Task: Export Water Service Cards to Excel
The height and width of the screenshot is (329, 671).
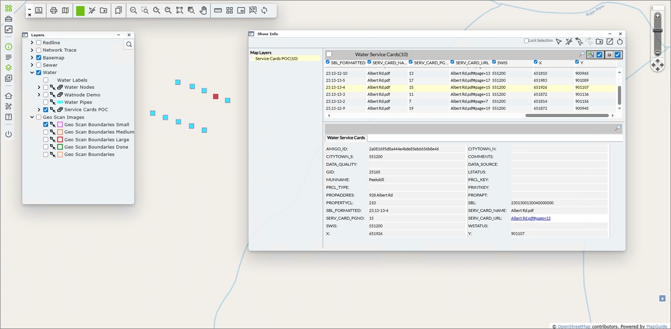Action: point(590,54)
